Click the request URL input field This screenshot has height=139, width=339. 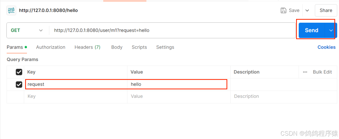[x=172, y=30]
